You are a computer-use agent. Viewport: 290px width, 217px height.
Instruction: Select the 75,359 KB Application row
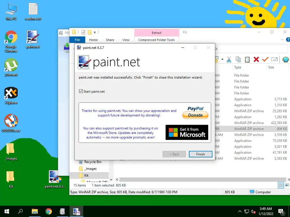251,141
